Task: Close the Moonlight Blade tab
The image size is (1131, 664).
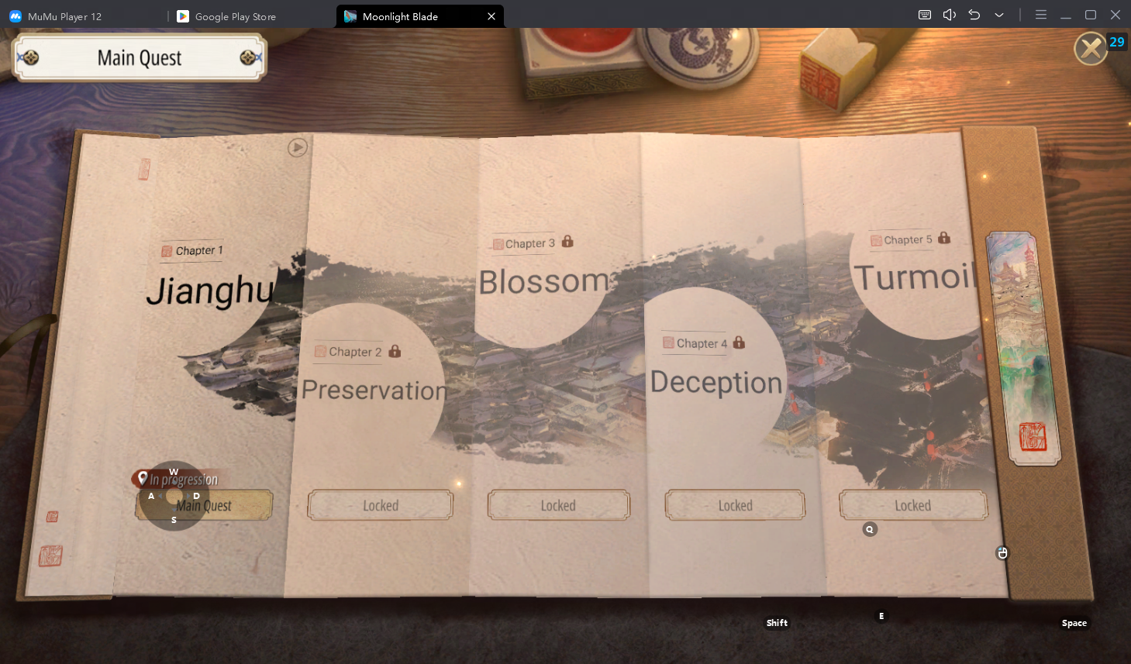Action: [491, 16]
